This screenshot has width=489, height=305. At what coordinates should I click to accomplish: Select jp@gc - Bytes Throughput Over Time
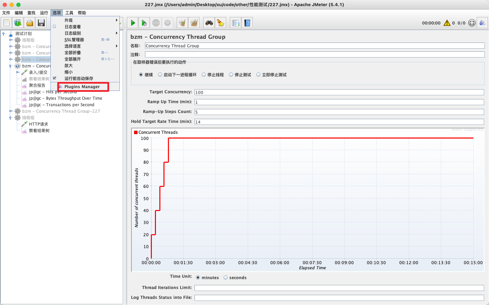click(x=66, y=98)
